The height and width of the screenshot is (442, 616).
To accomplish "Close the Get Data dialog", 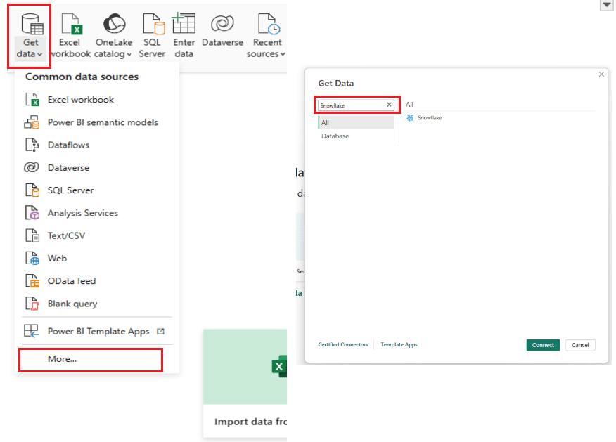I will pyautogui.click(x=601, y=74).
